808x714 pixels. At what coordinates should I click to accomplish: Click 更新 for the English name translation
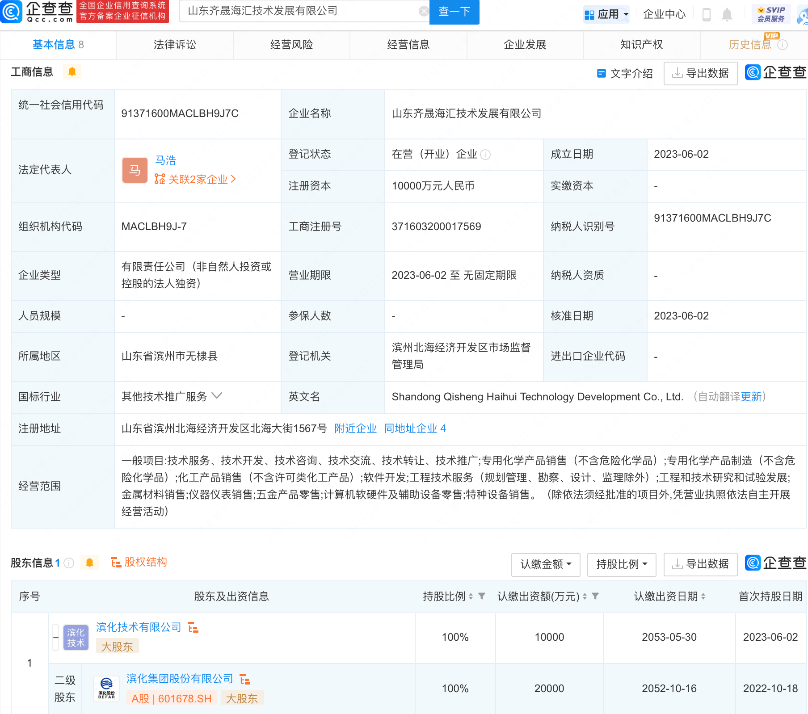[x=751, y=397]
